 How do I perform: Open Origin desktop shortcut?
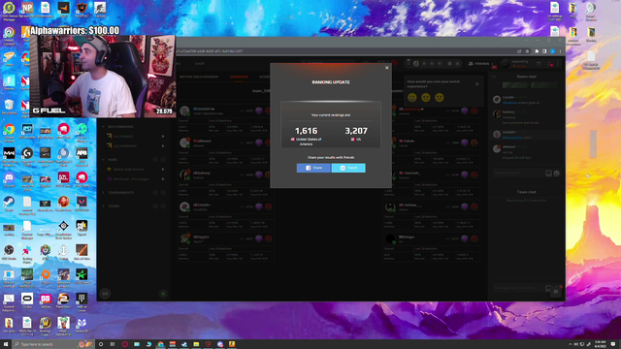(46, 275)
